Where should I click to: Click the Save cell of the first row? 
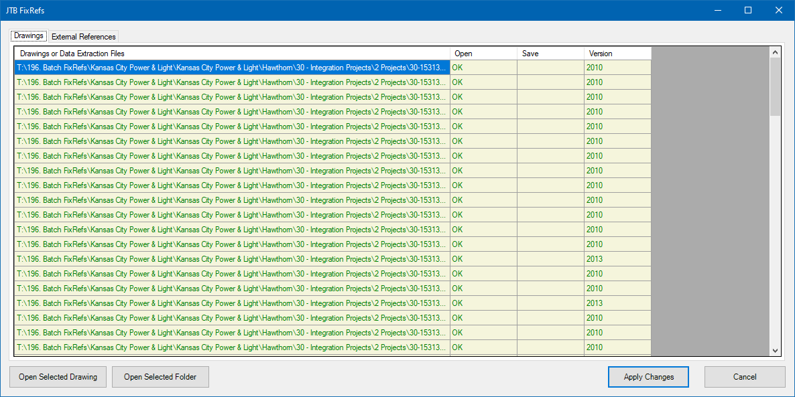[550, 68]
